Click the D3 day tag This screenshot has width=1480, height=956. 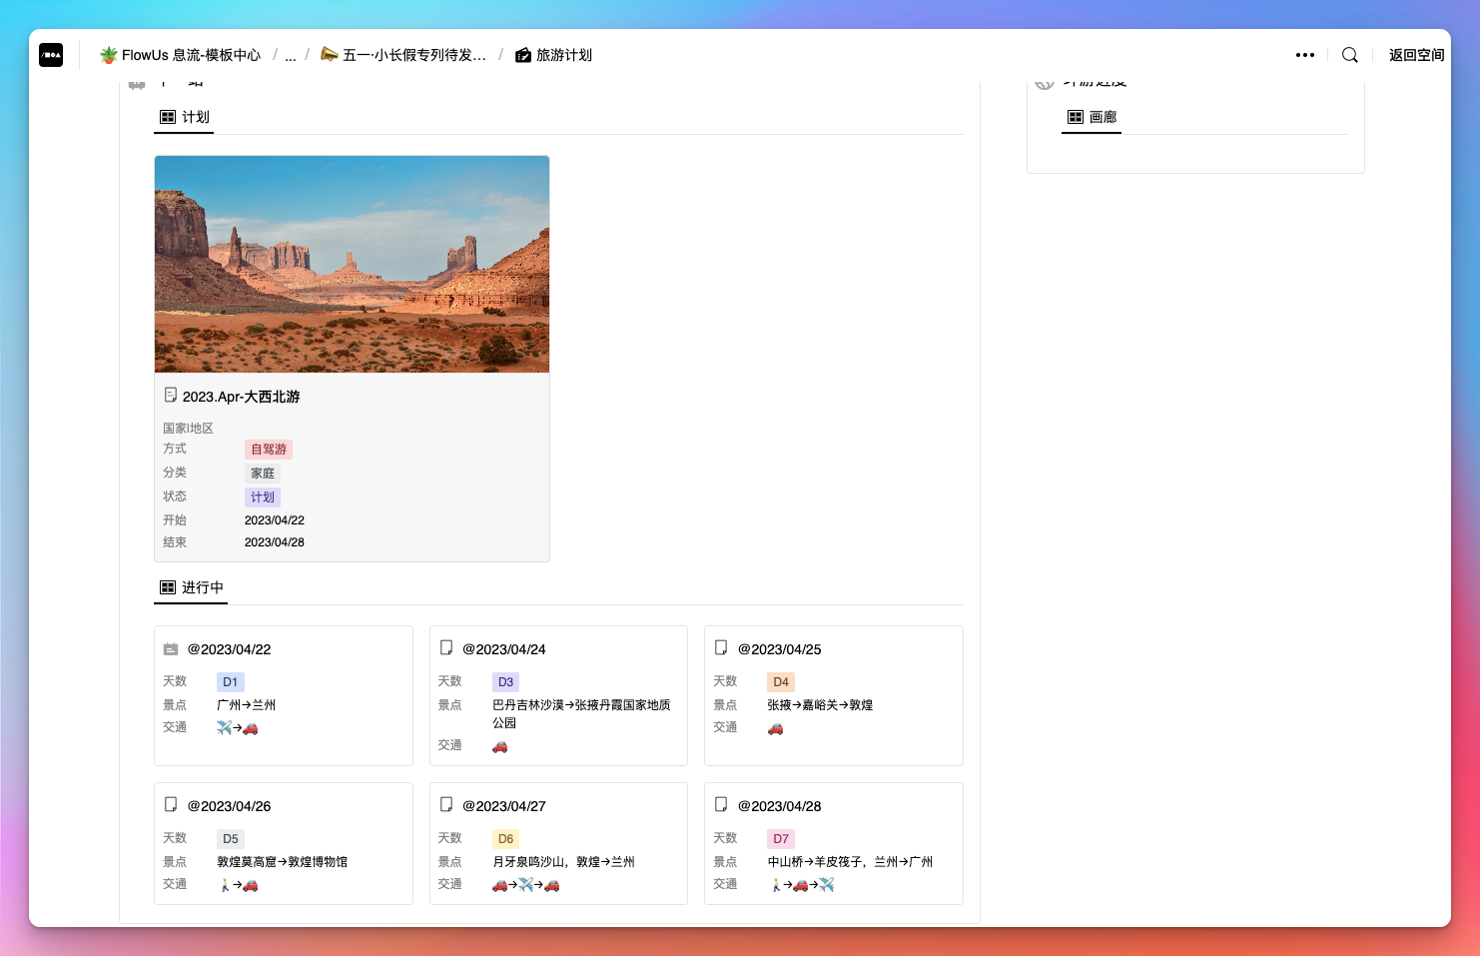point(506,682)
